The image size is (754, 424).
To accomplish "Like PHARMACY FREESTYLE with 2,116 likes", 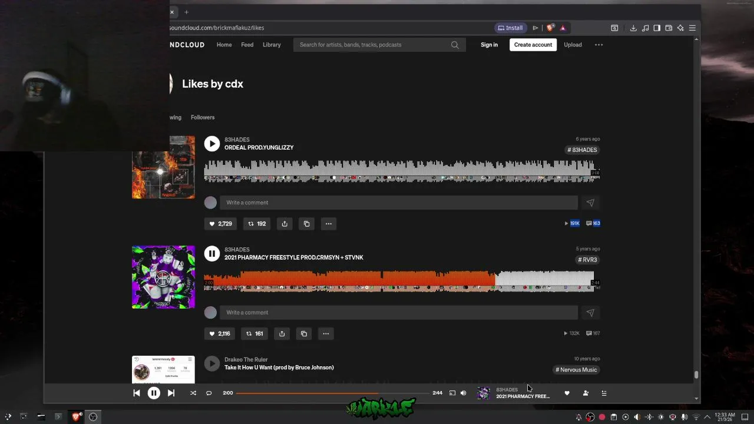I will (x=219, y=334).
